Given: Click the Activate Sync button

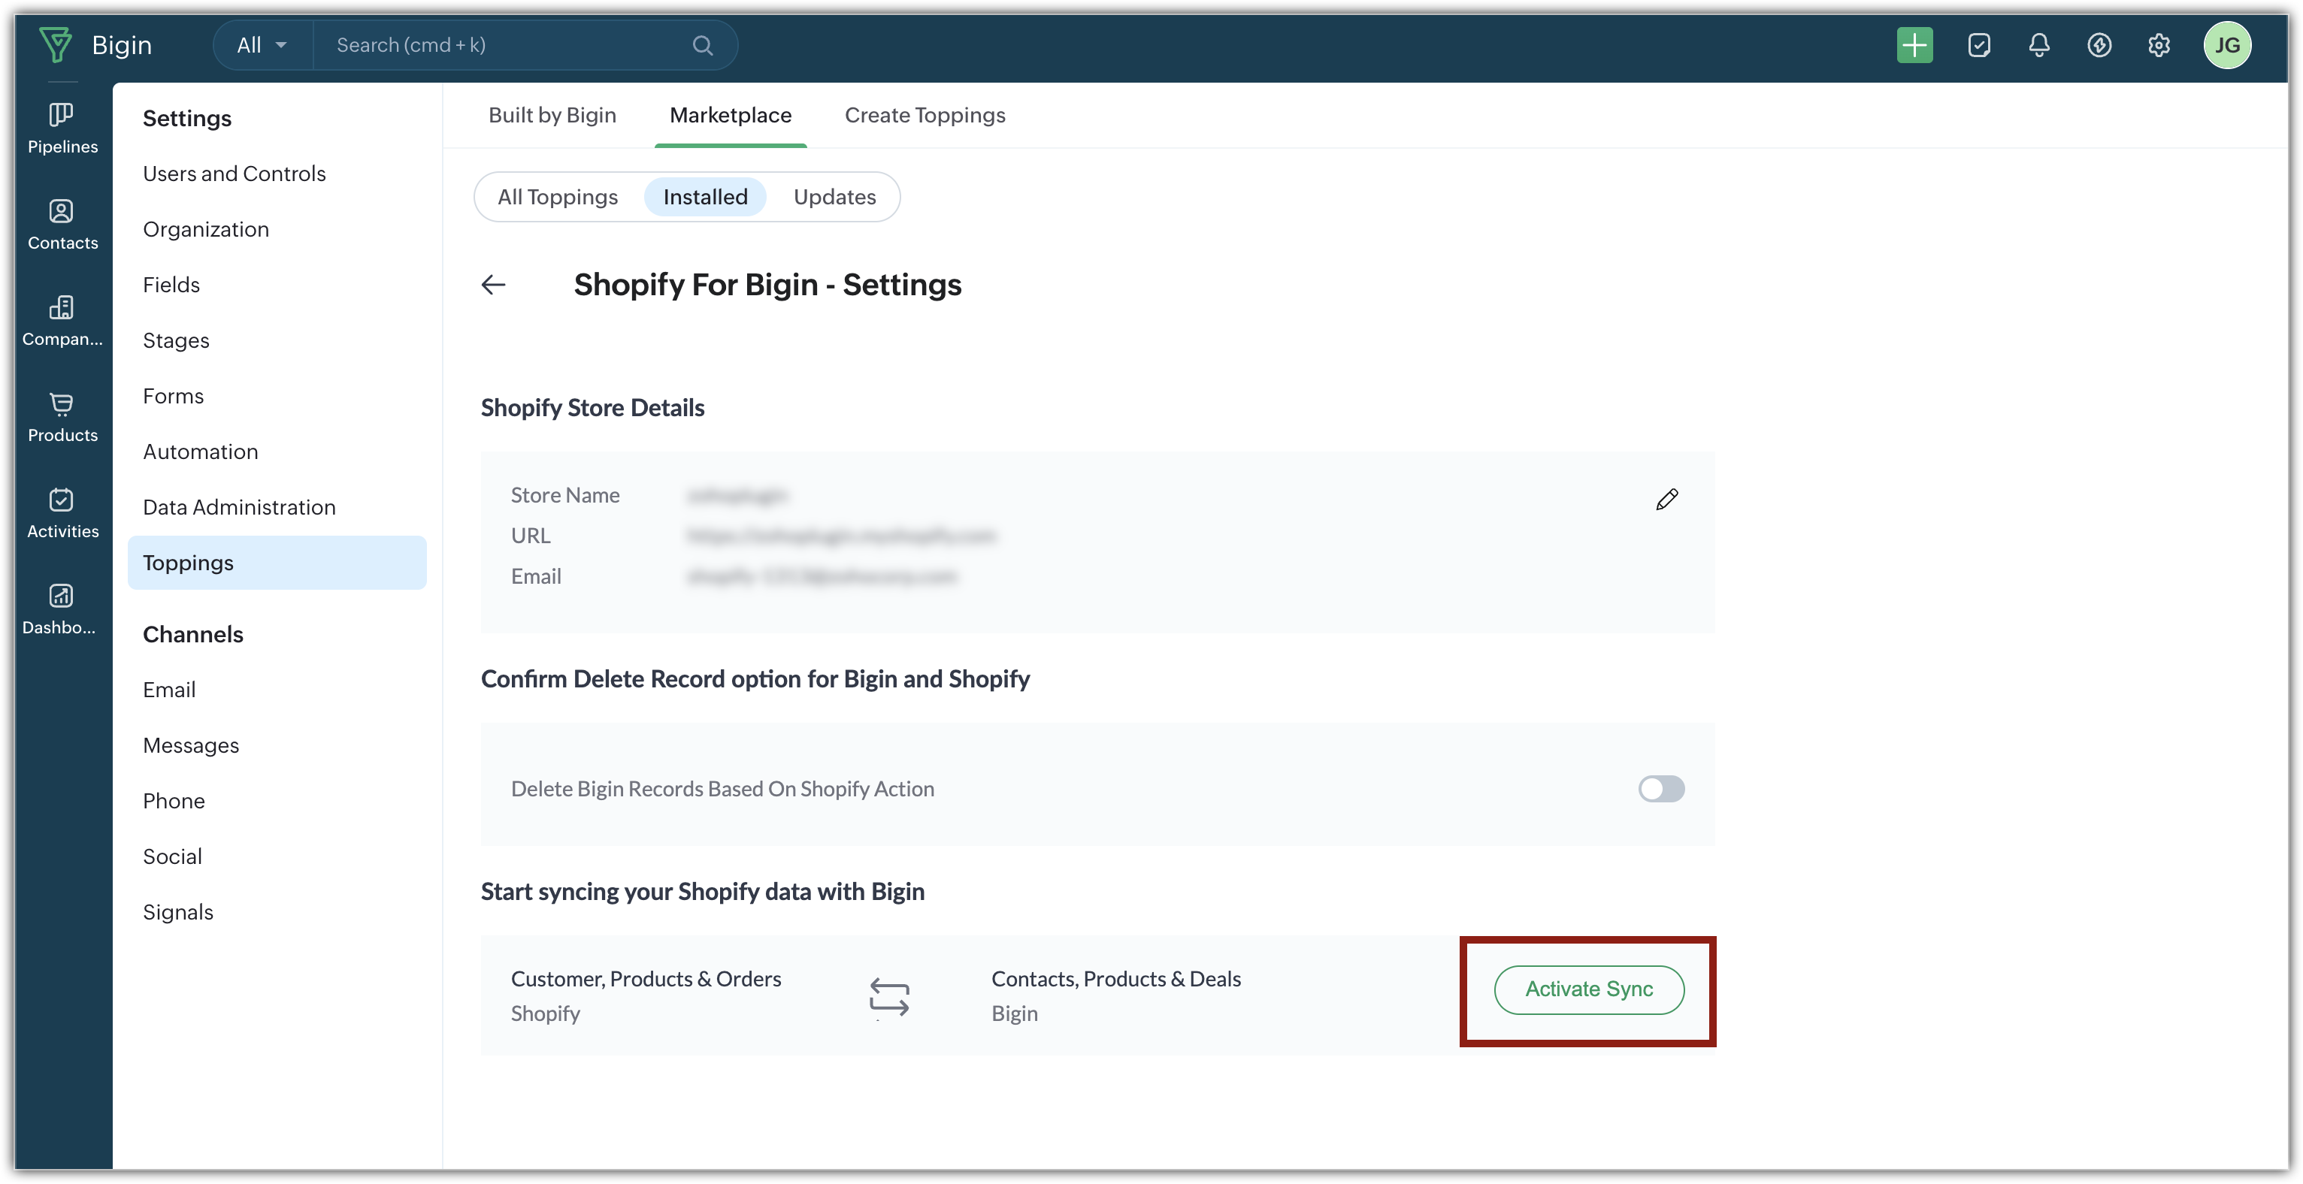Looking at the screenshot, I should [1589, 989].
